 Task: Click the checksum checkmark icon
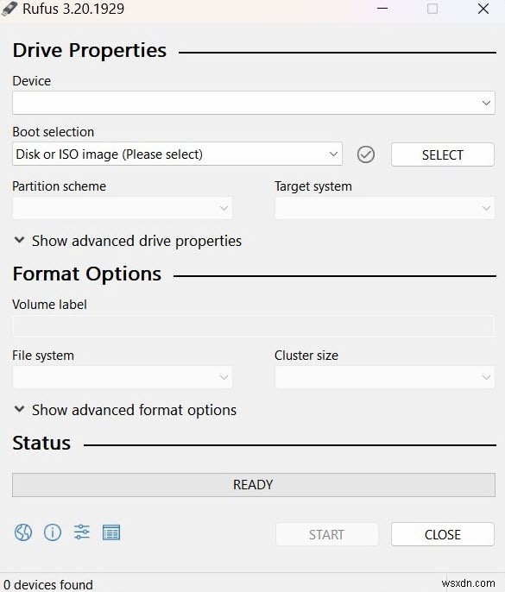point(366,154)
